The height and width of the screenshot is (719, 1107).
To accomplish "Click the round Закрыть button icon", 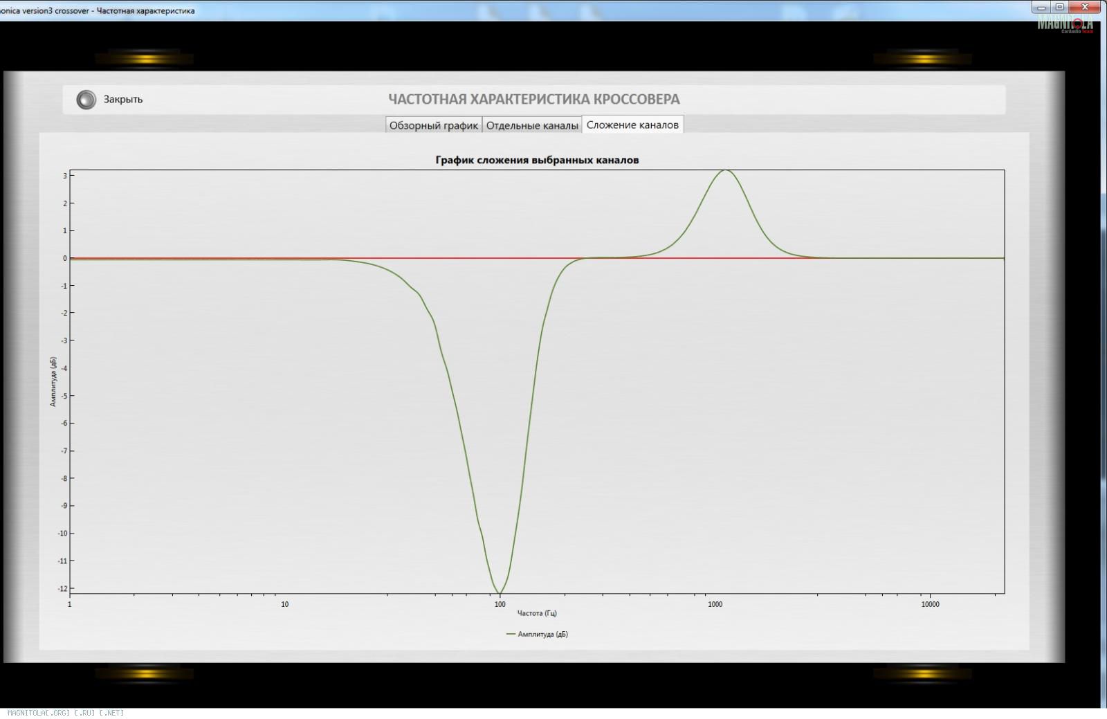I will 86,100.
